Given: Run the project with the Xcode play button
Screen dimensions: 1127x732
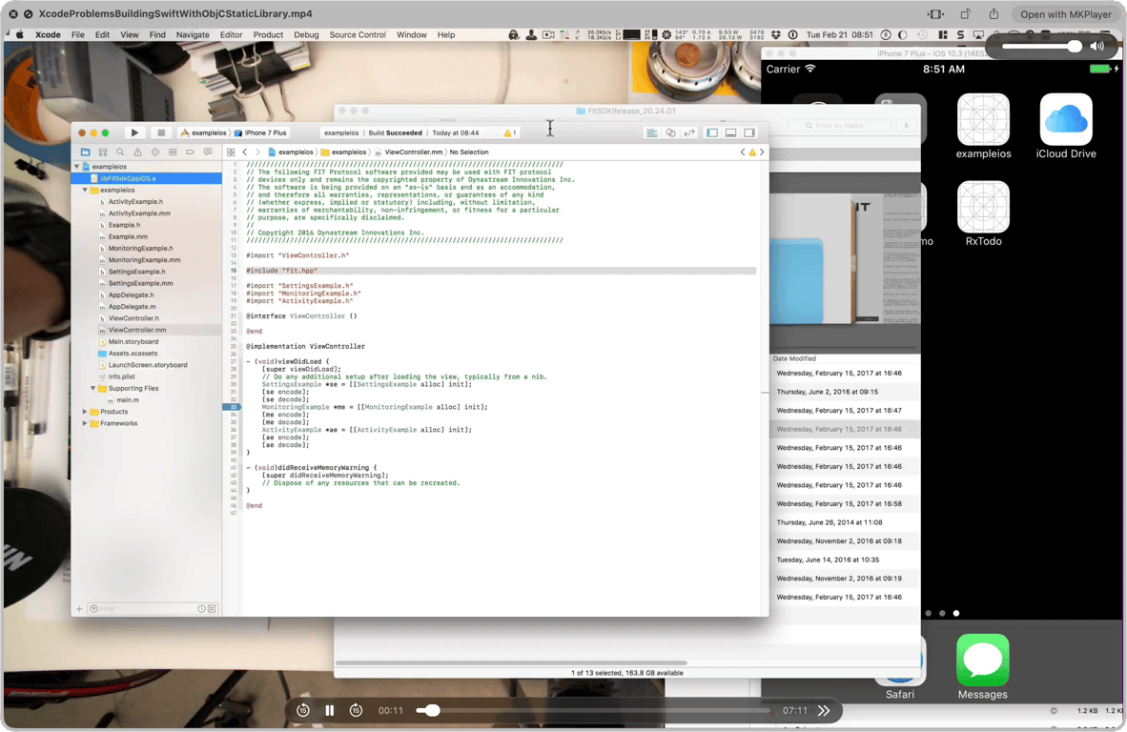Looking at the screenshot, I should pyautogui.click(x=134, y=132).
